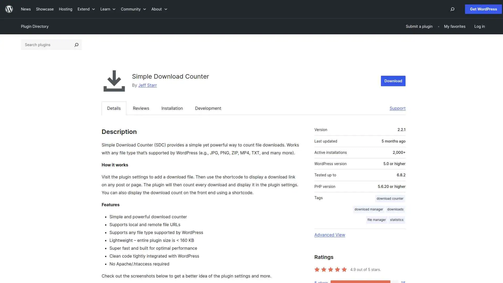Open the Advanced View link
503x283 pixels.
pyautogui.click(x=330, y=235)
